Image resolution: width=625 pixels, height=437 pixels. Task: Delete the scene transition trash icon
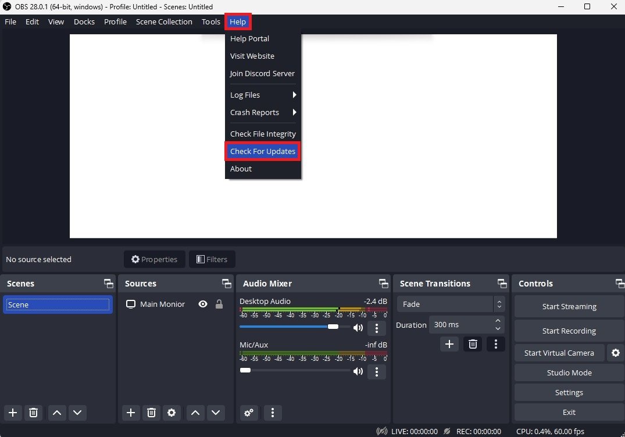tap(473, 344)
